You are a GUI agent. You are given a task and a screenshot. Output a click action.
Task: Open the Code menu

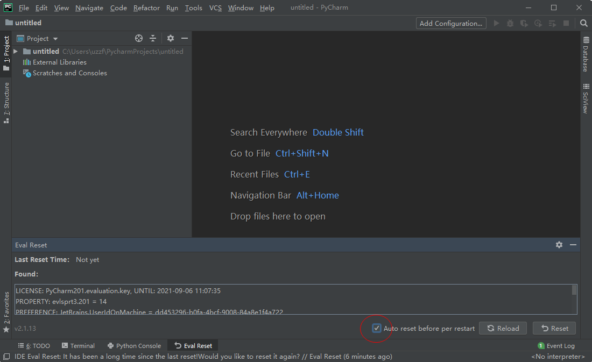pos(118,8)
